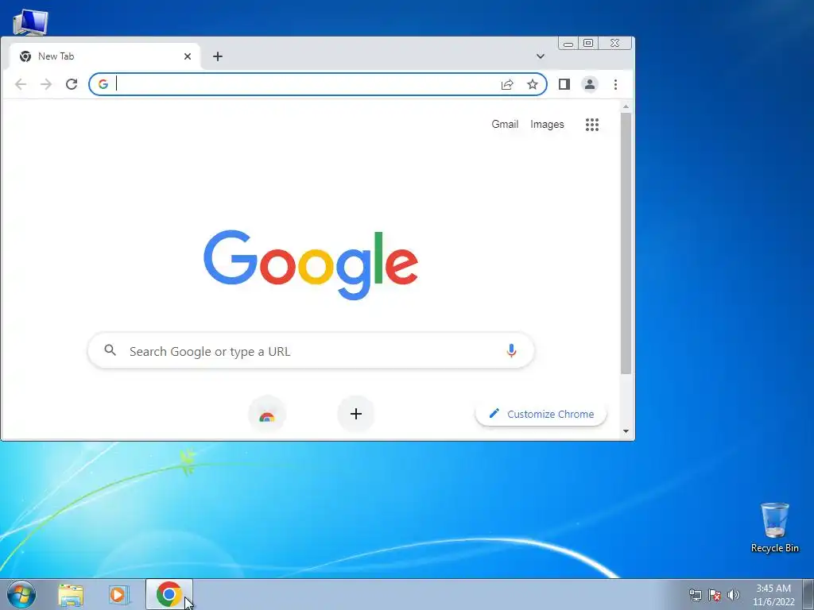Launch Windows Media Player from the taskbar
This screenshot has height=610, width=814.
pos(119,595)
